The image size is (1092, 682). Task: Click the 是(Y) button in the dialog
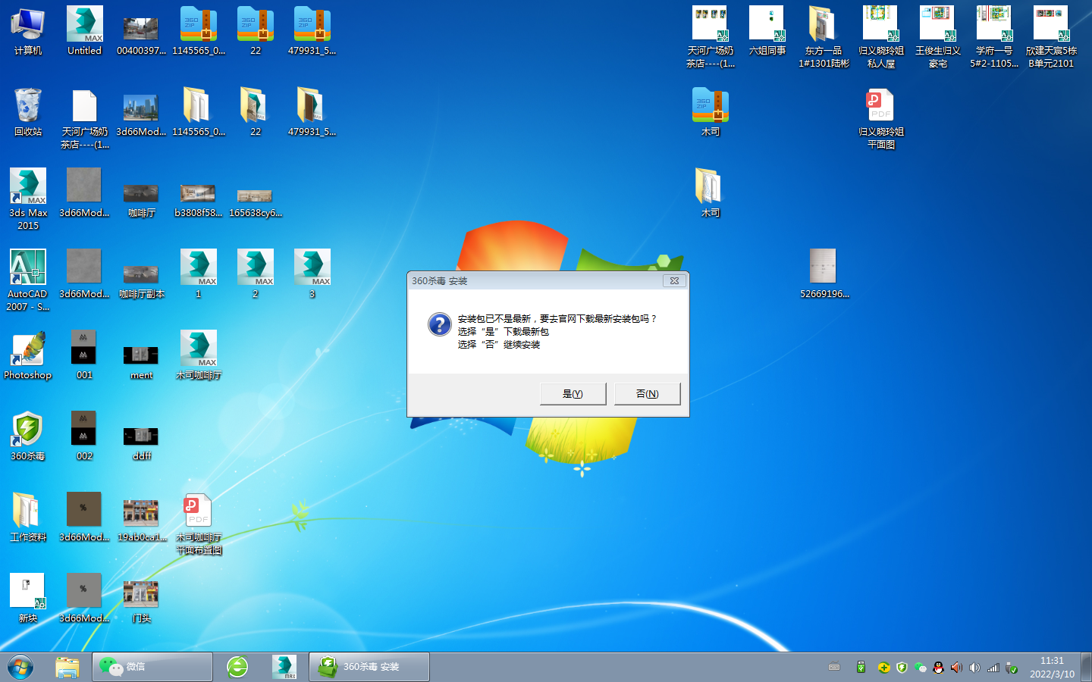click(573, 393)
